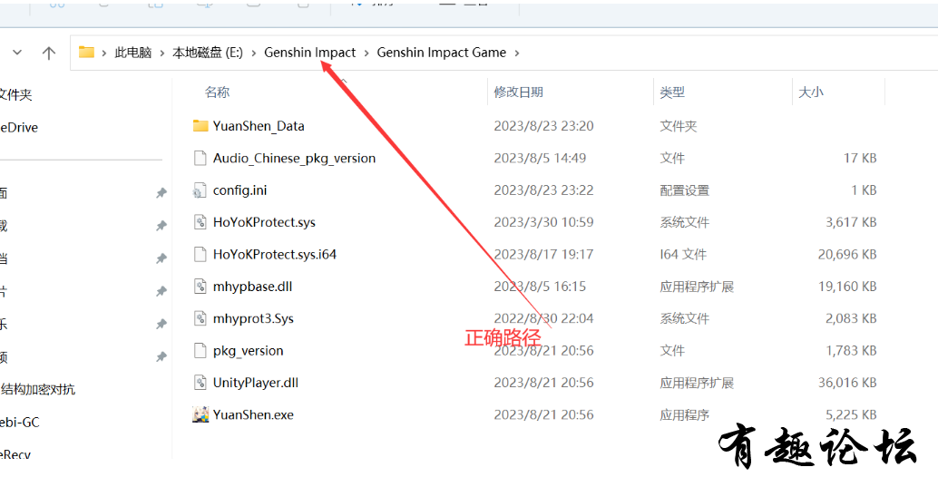Click the folder icon in the address bar
Viewport: 938px width, 477px height.
pos(87,52)
